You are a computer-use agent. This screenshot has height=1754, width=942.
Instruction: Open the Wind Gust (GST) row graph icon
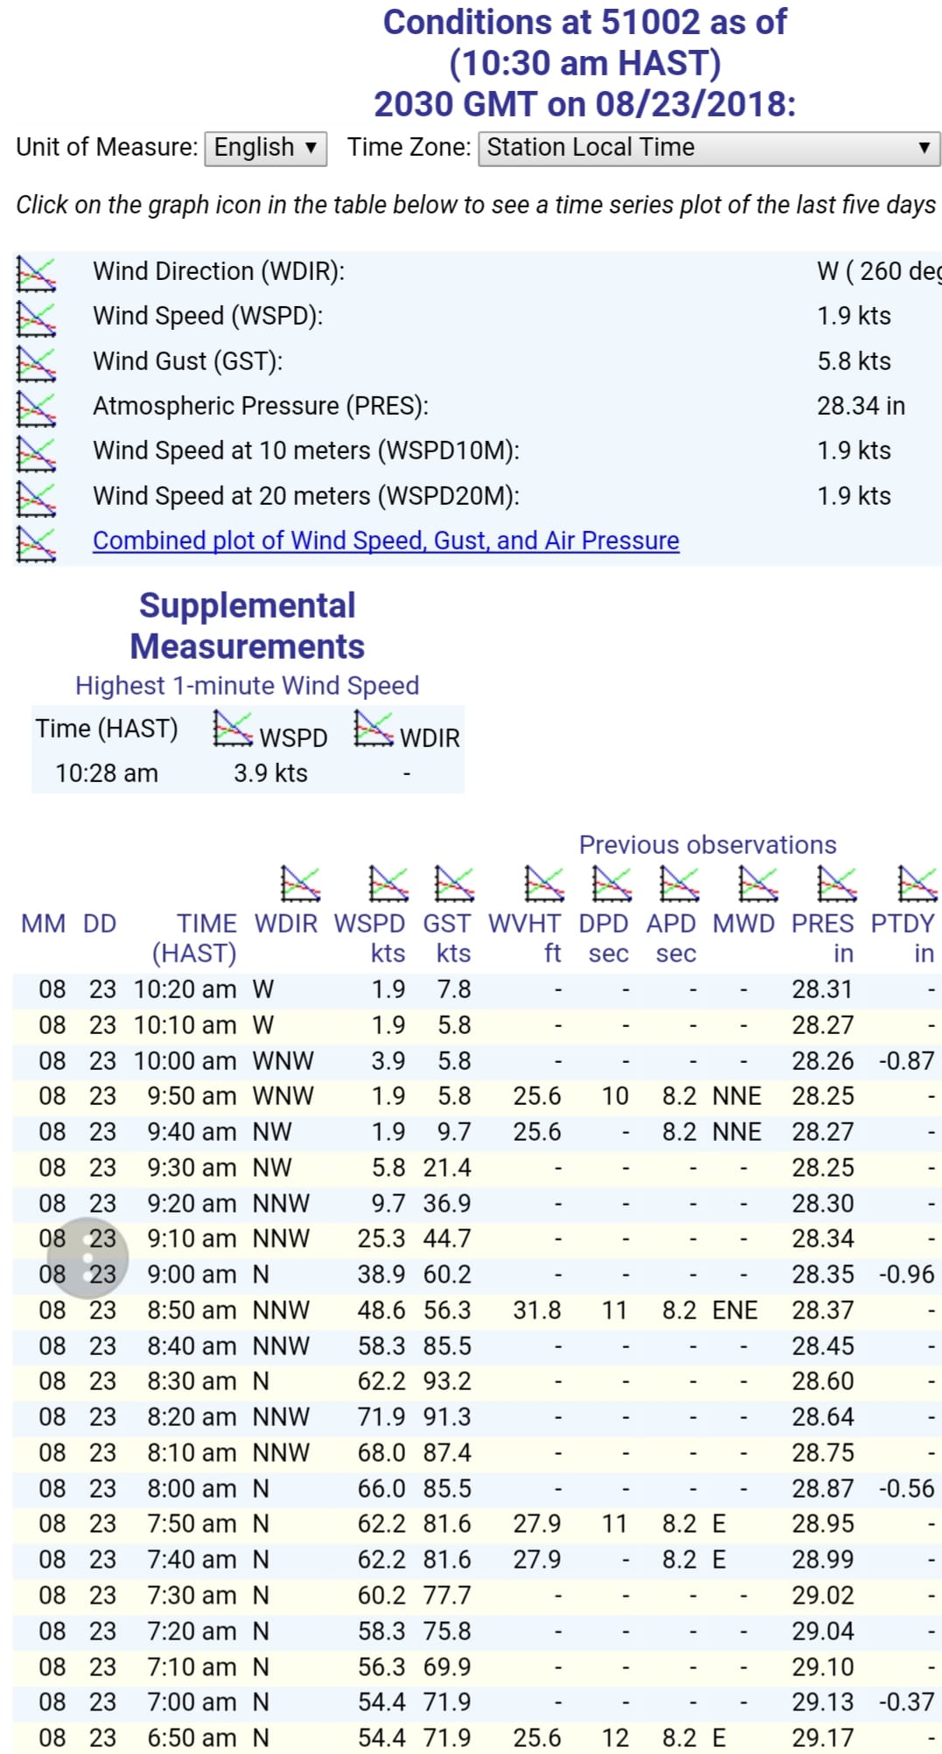[37, 363]
